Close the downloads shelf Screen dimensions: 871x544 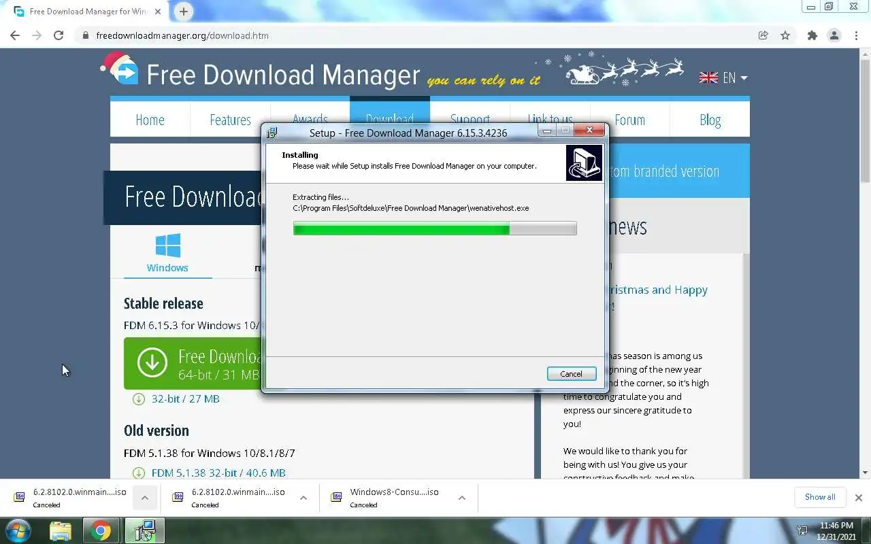858,498
